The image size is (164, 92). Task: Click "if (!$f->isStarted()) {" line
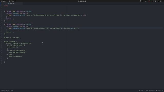pos(16,45)
